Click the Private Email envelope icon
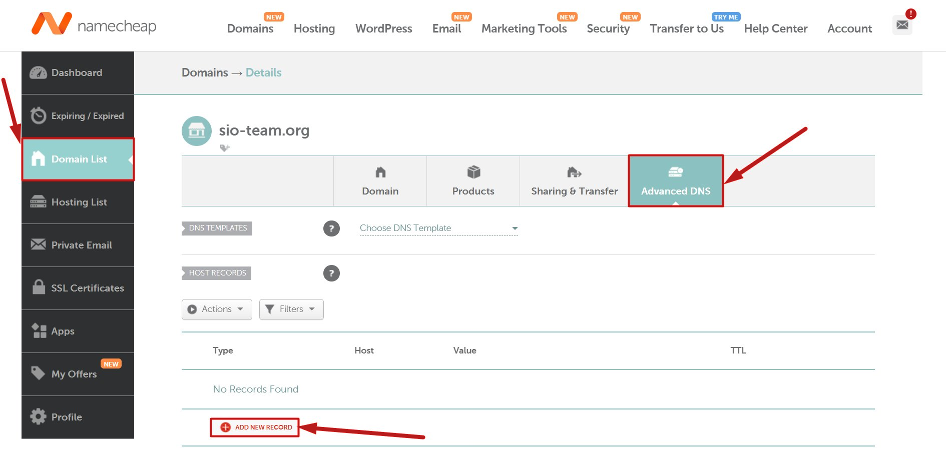The height and width of the screenshot is (449, 946). 38,244
